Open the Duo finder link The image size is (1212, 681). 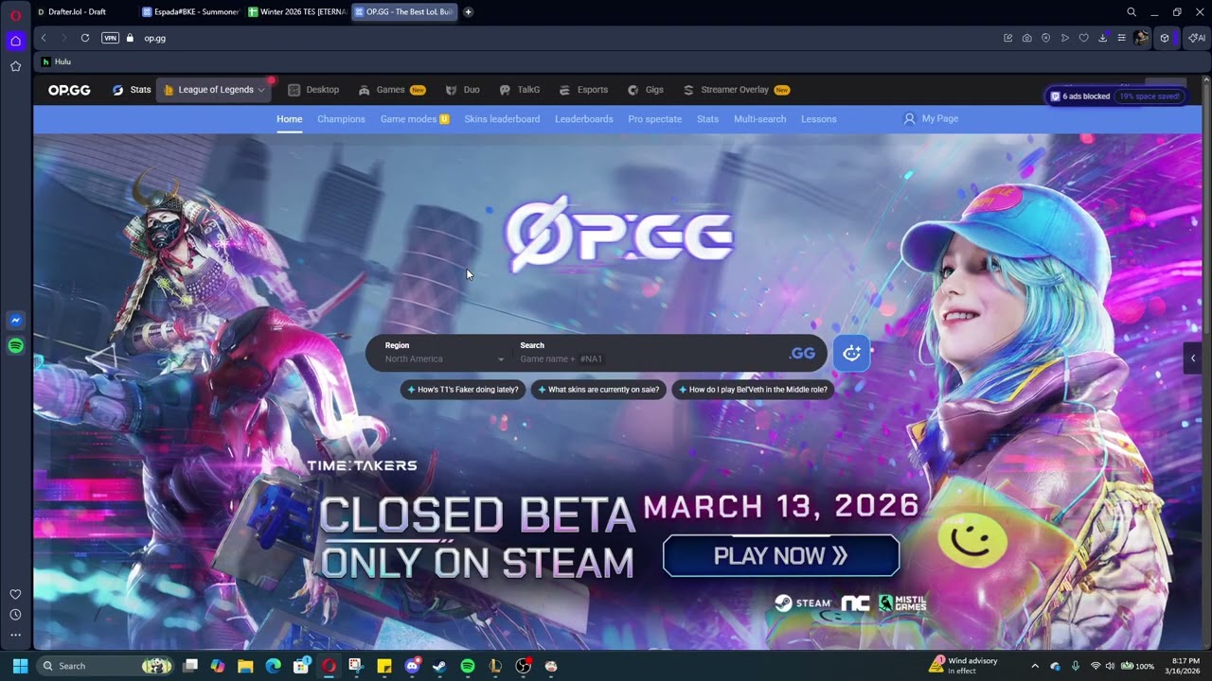pos(463,90)
